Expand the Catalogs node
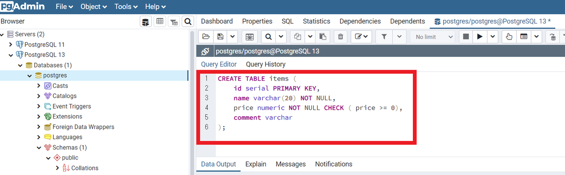The width and height of the screenshot is (565, 175). pyautogui.click(x=39, y=96)
